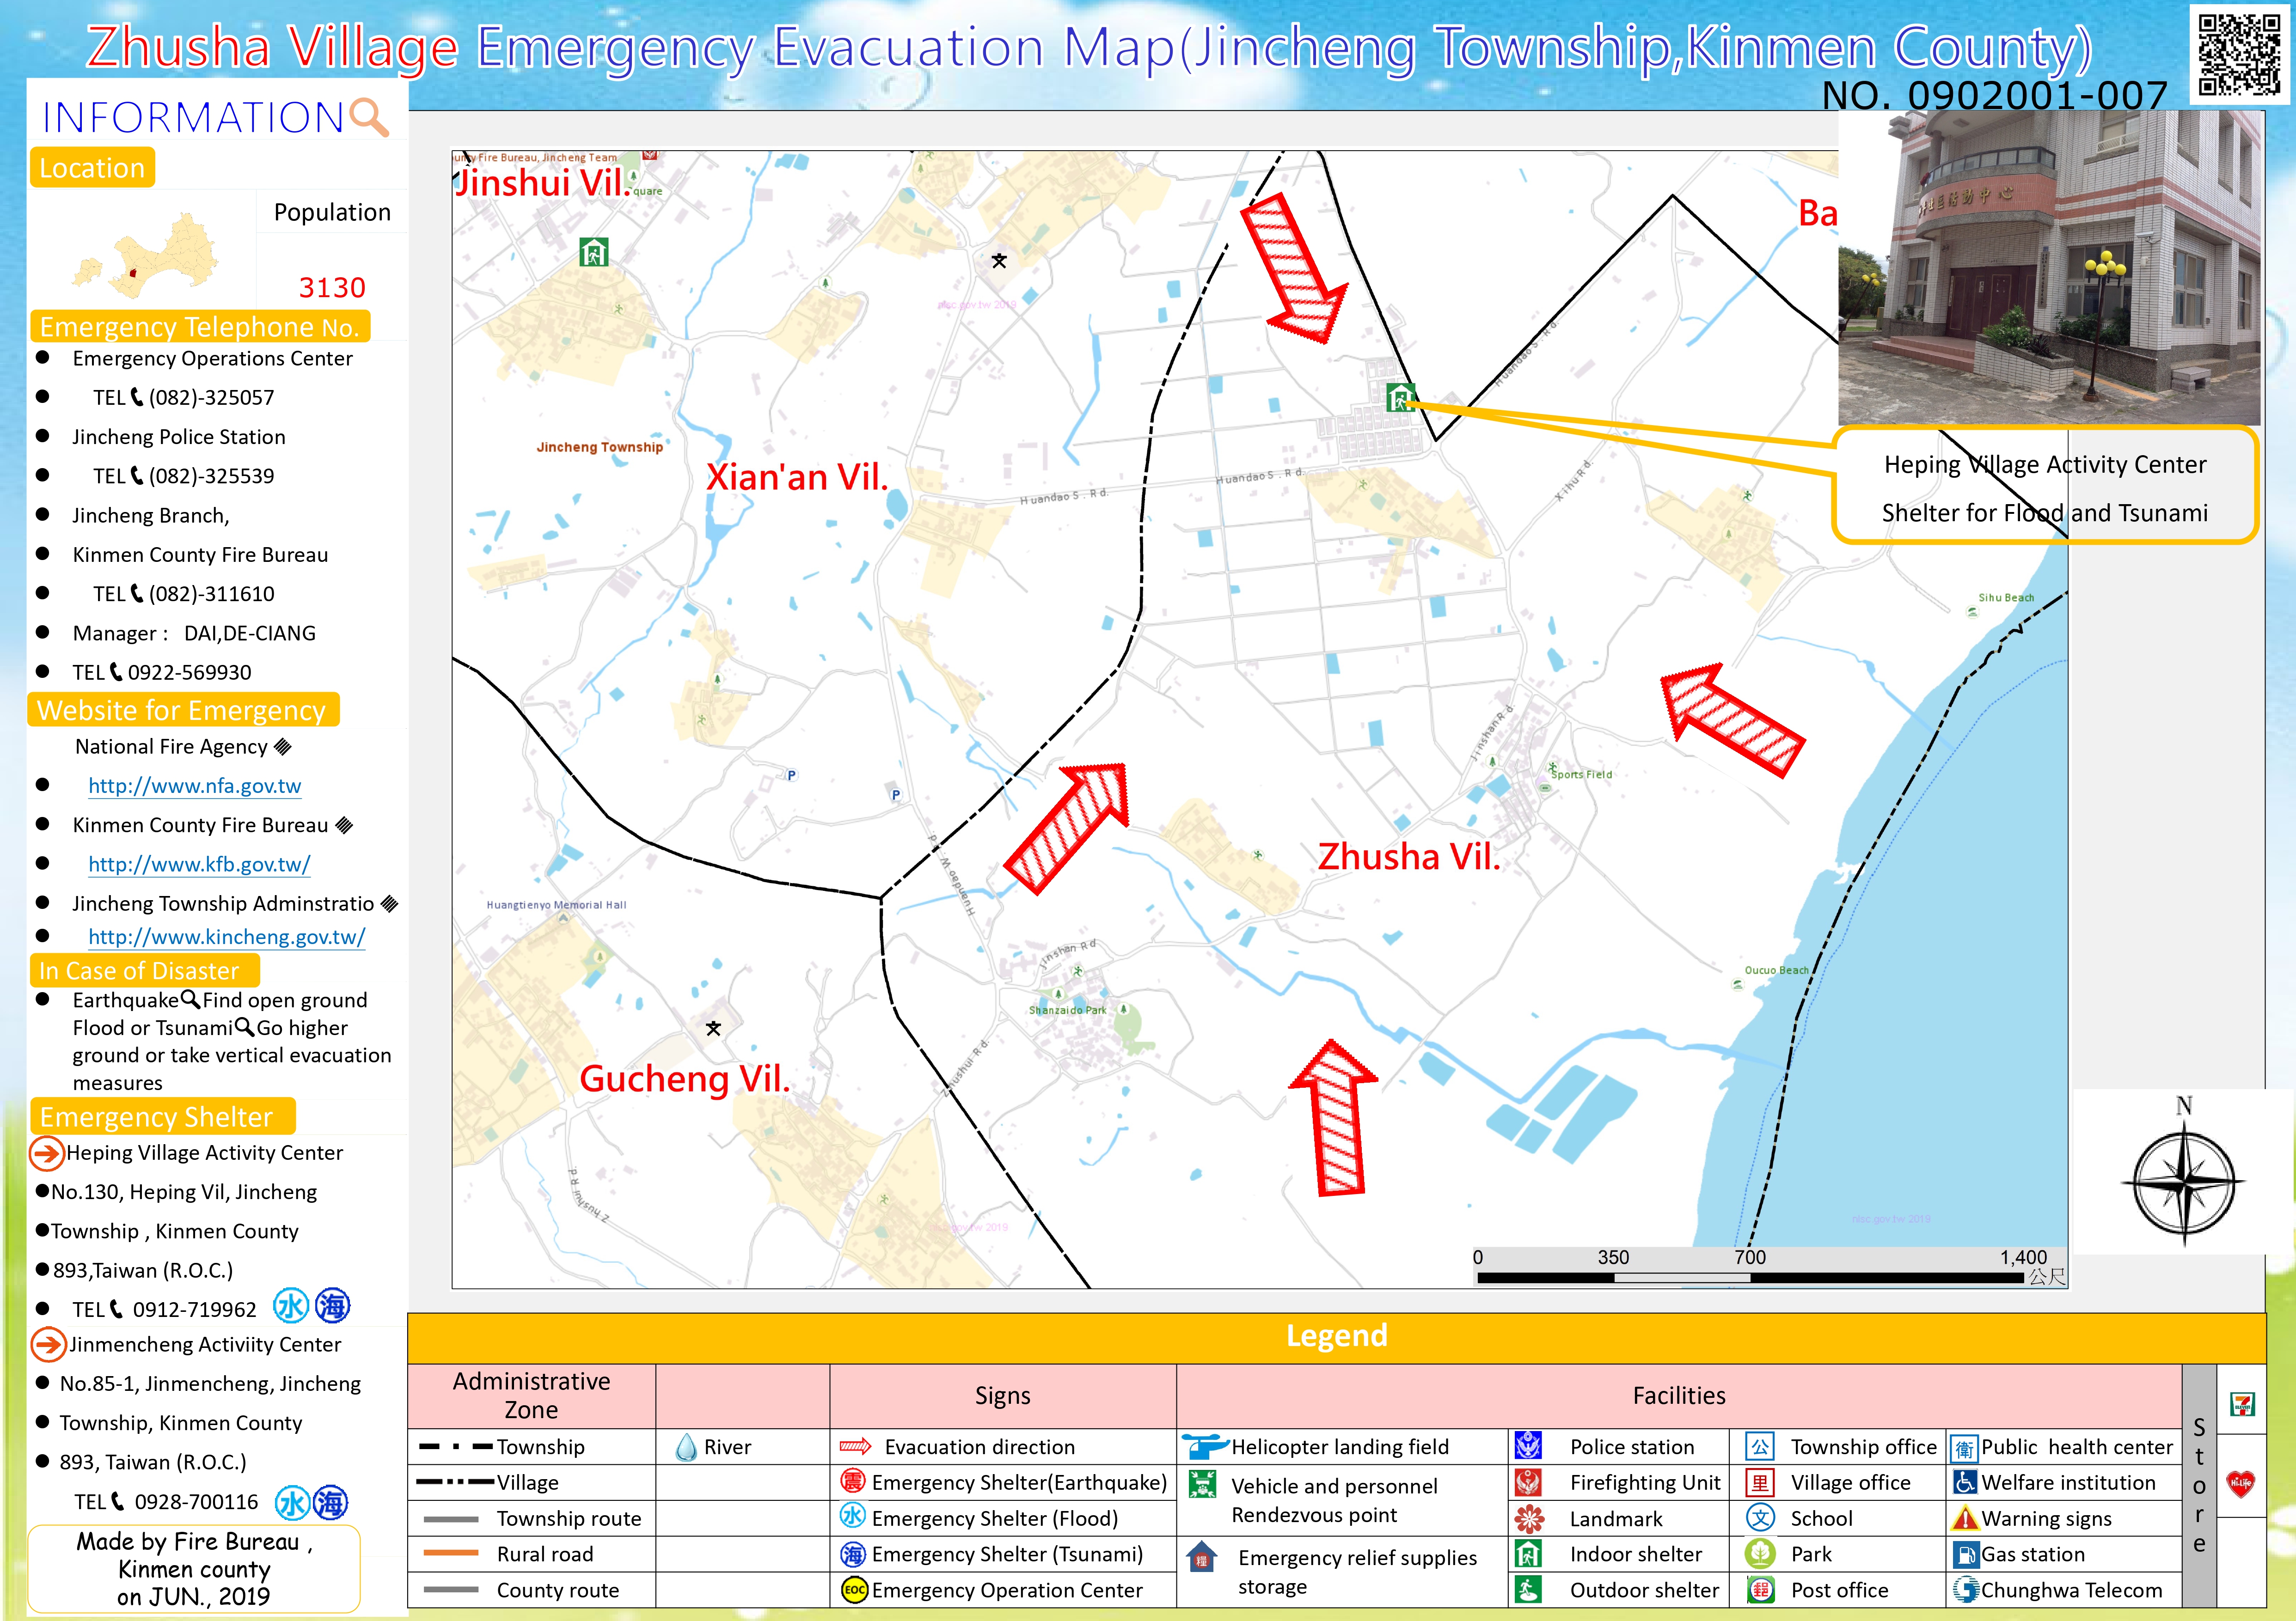Click the Park legend icon
Image resolution: width=2296 pixels, height=1621 pixels.
(1760, 1554)
